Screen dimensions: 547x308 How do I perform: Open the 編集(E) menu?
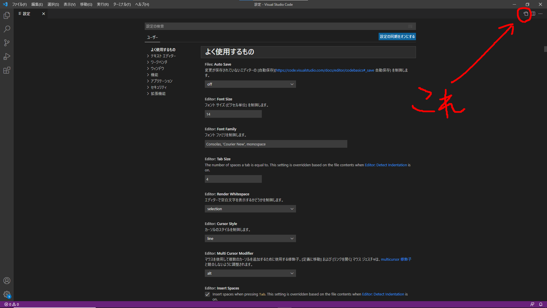pos(37,4)
